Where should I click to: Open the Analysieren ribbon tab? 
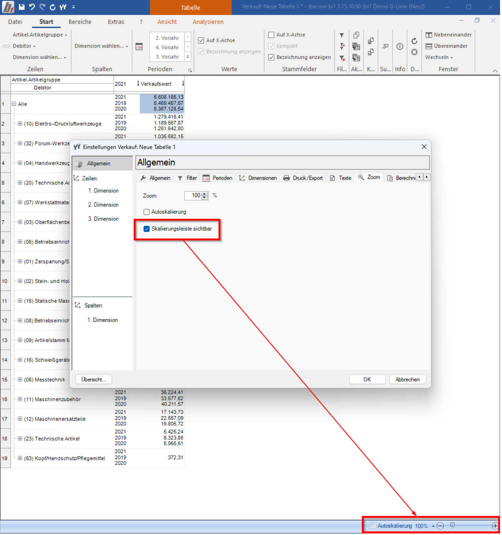tap(209, 22)
